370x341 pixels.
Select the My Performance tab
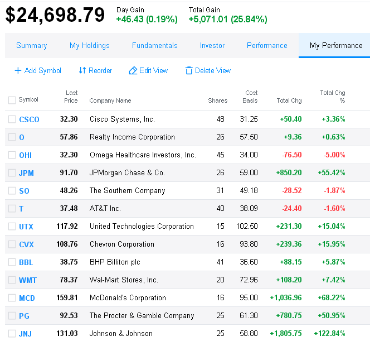coord(336,45)
